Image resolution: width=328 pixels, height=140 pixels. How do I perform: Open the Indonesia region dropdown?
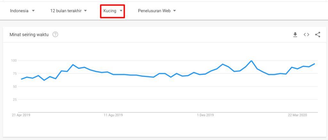[19, 11]
